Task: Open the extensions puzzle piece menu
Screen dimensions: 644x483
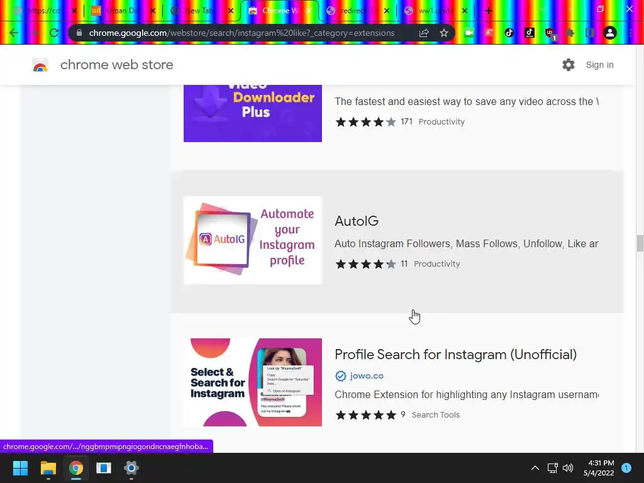Action: [570, 33]
